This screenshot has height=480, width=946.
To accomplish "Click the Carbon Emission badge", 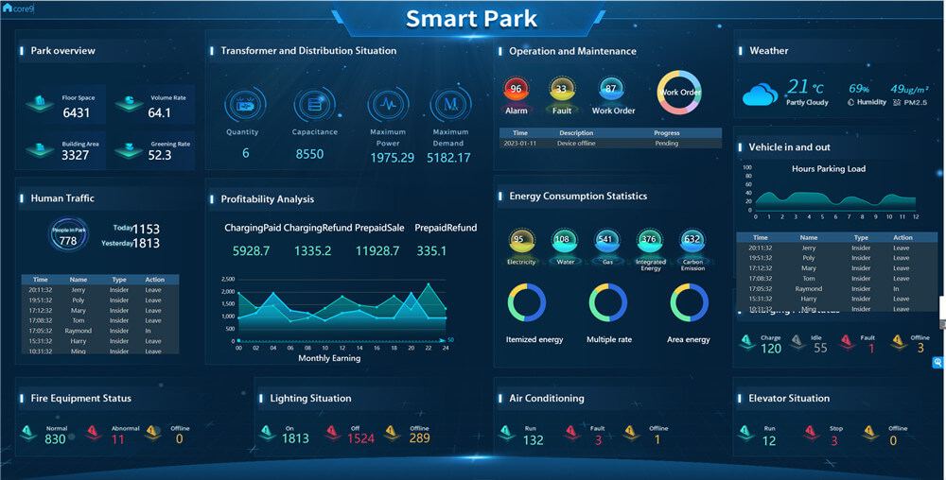I will pyautogui.click(x=692, y=241).
